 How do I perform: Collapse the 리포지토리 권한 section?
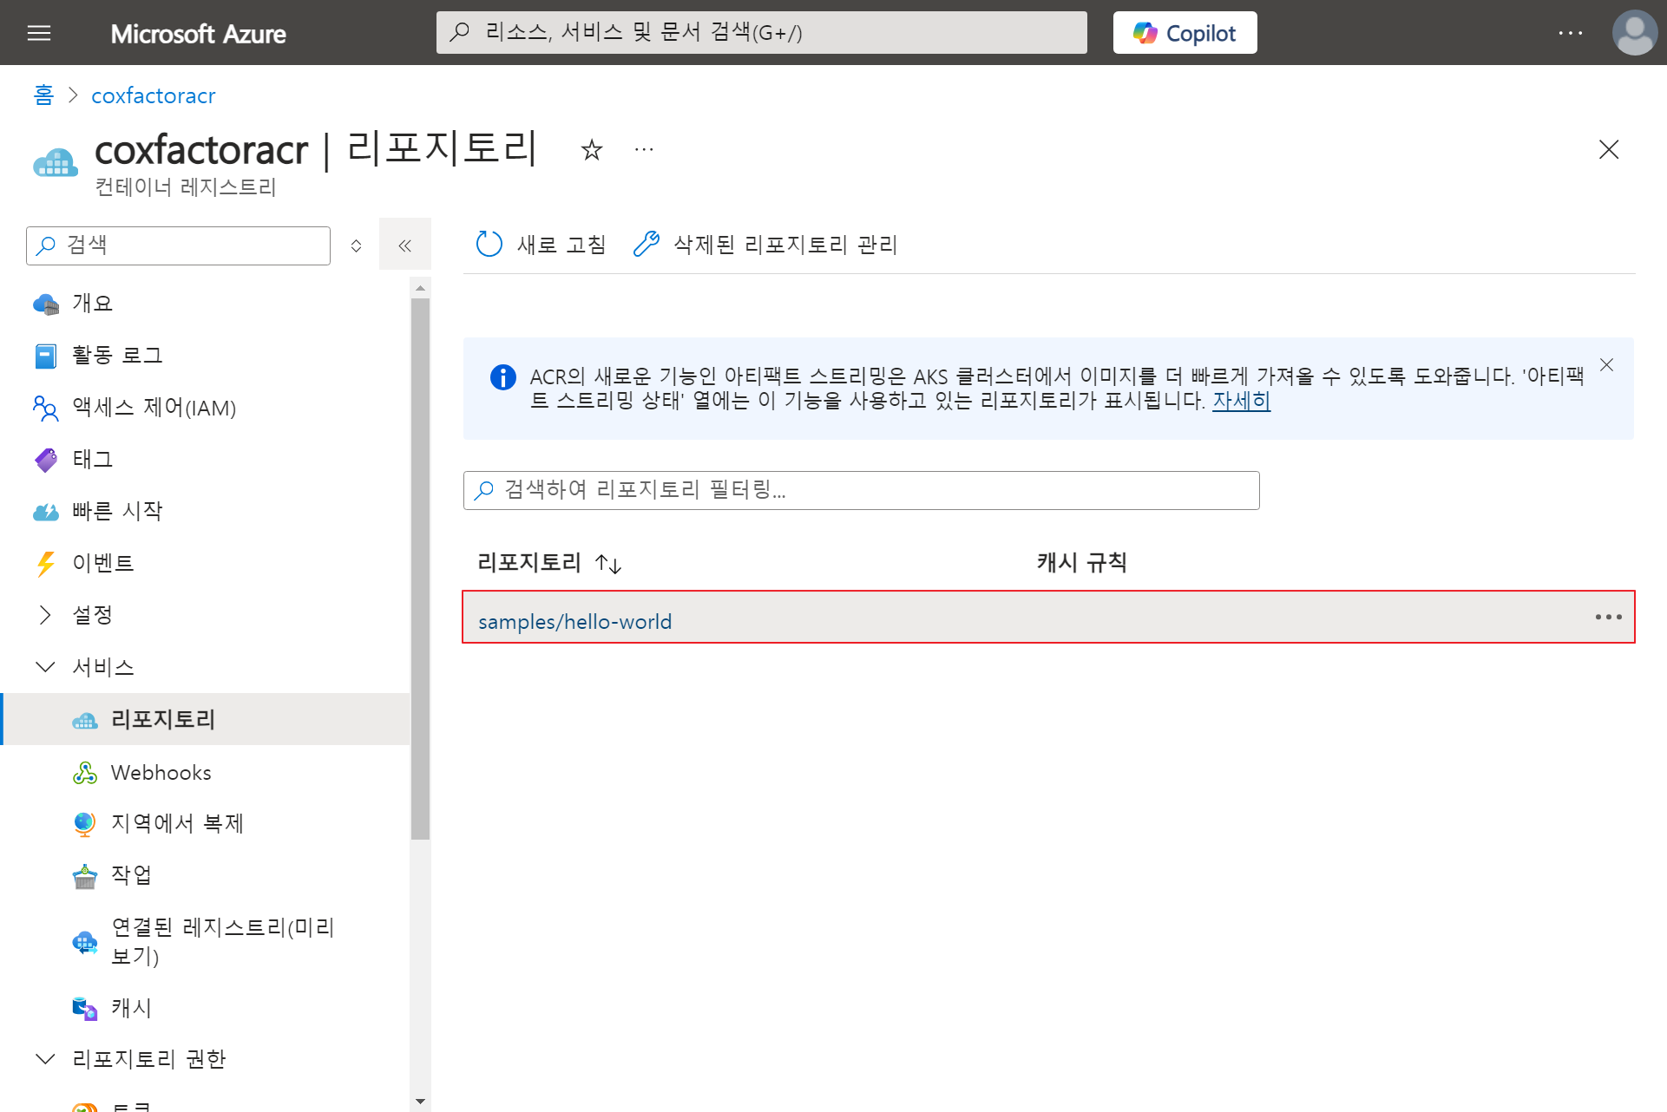pyautogui.click(x=46, y=1059)
